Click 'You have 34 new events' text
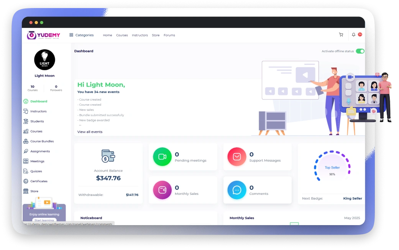The width and height of the screenshot is (399, 250). click(98, 92)
